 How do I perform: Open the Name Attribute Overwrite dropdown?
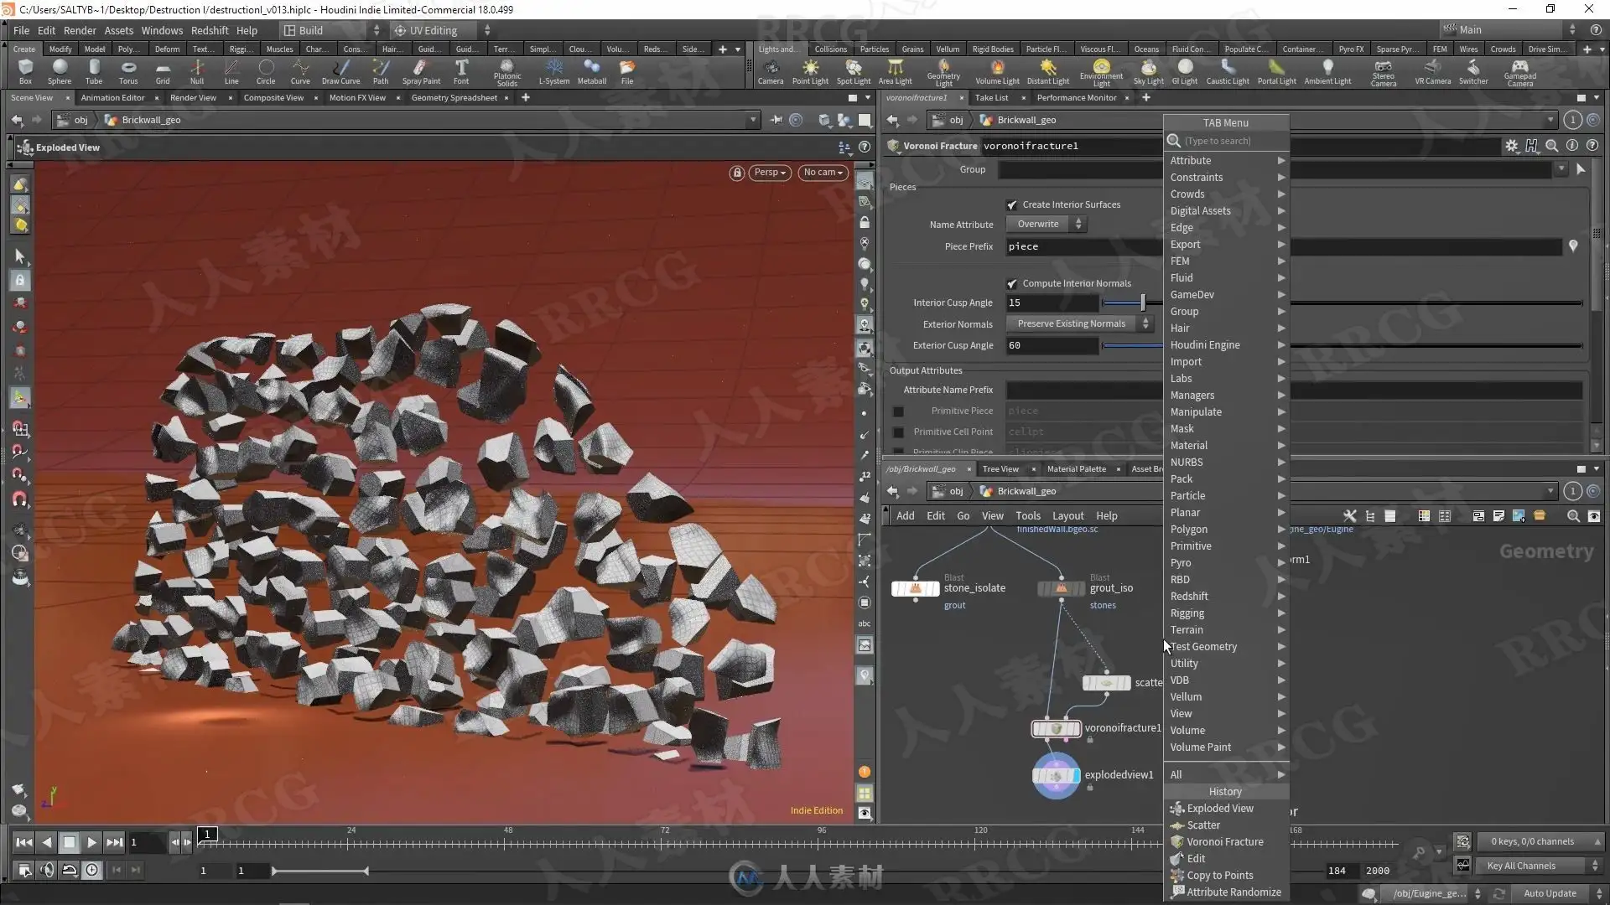[x=1047, y=224]
